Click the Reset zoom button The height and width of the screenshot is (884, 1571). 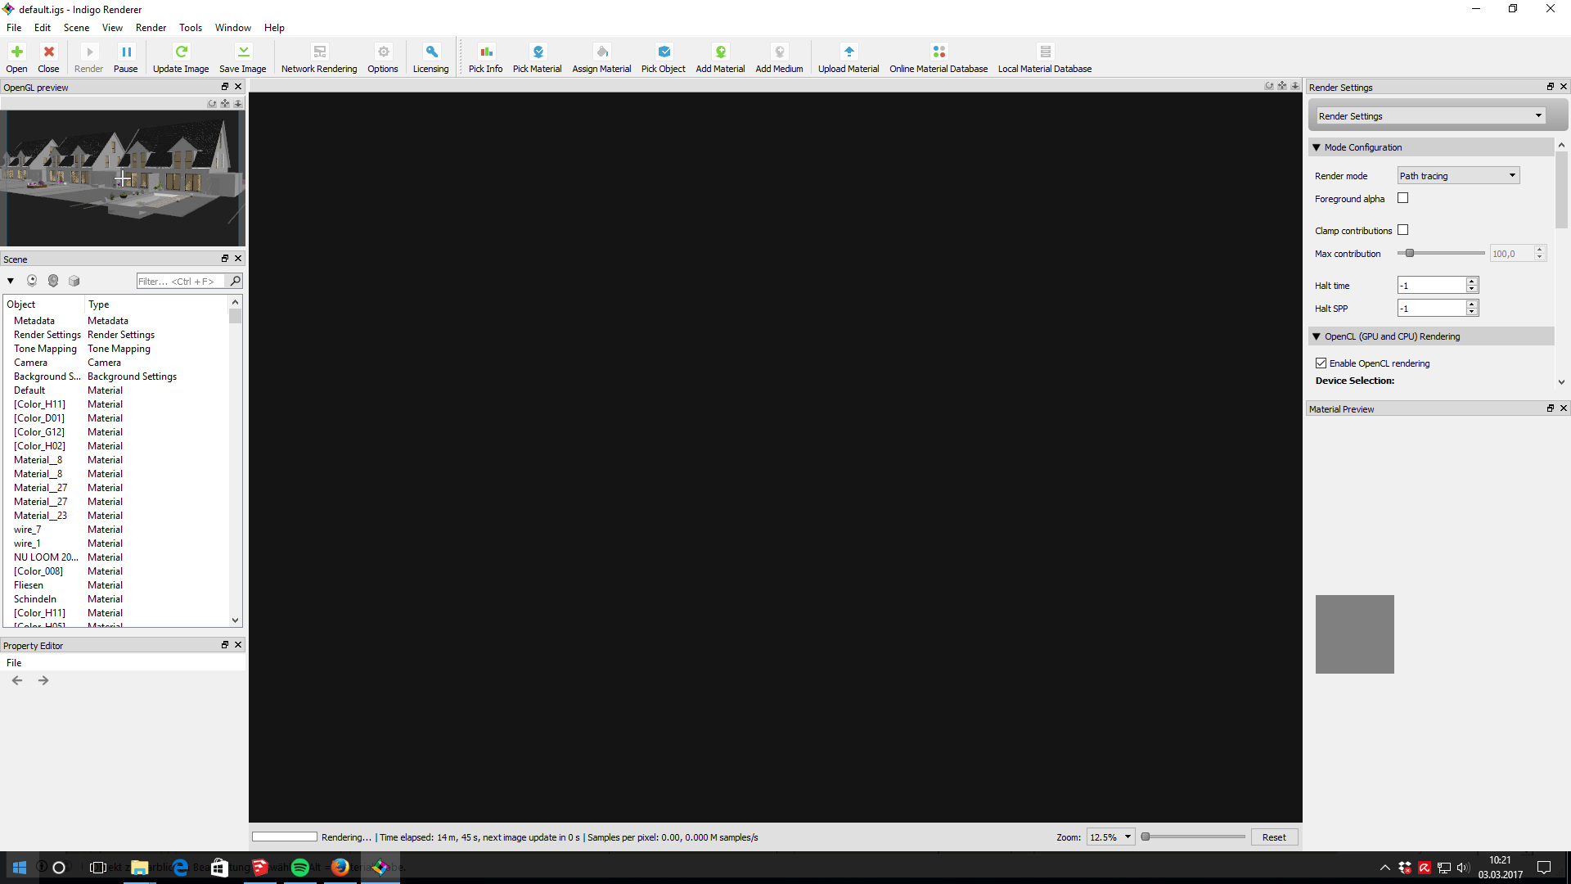point(1274,837)
